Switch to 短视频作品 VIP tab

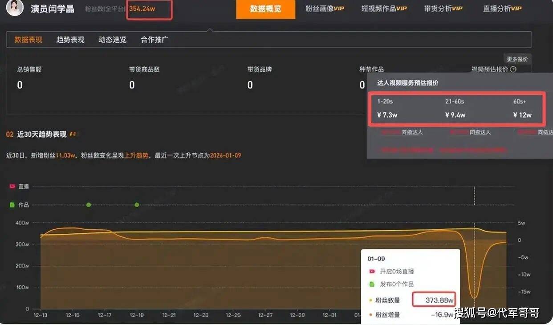(x=384, y=8)
